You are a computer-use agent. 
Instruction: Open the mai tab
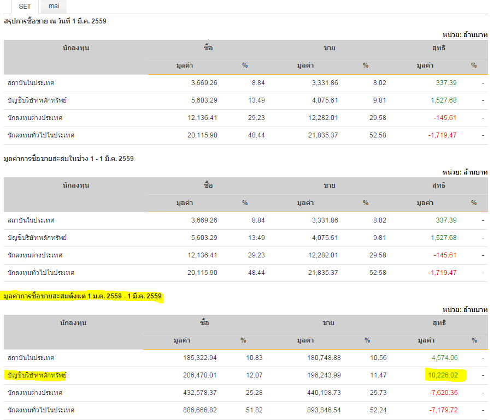pos(54,7)
